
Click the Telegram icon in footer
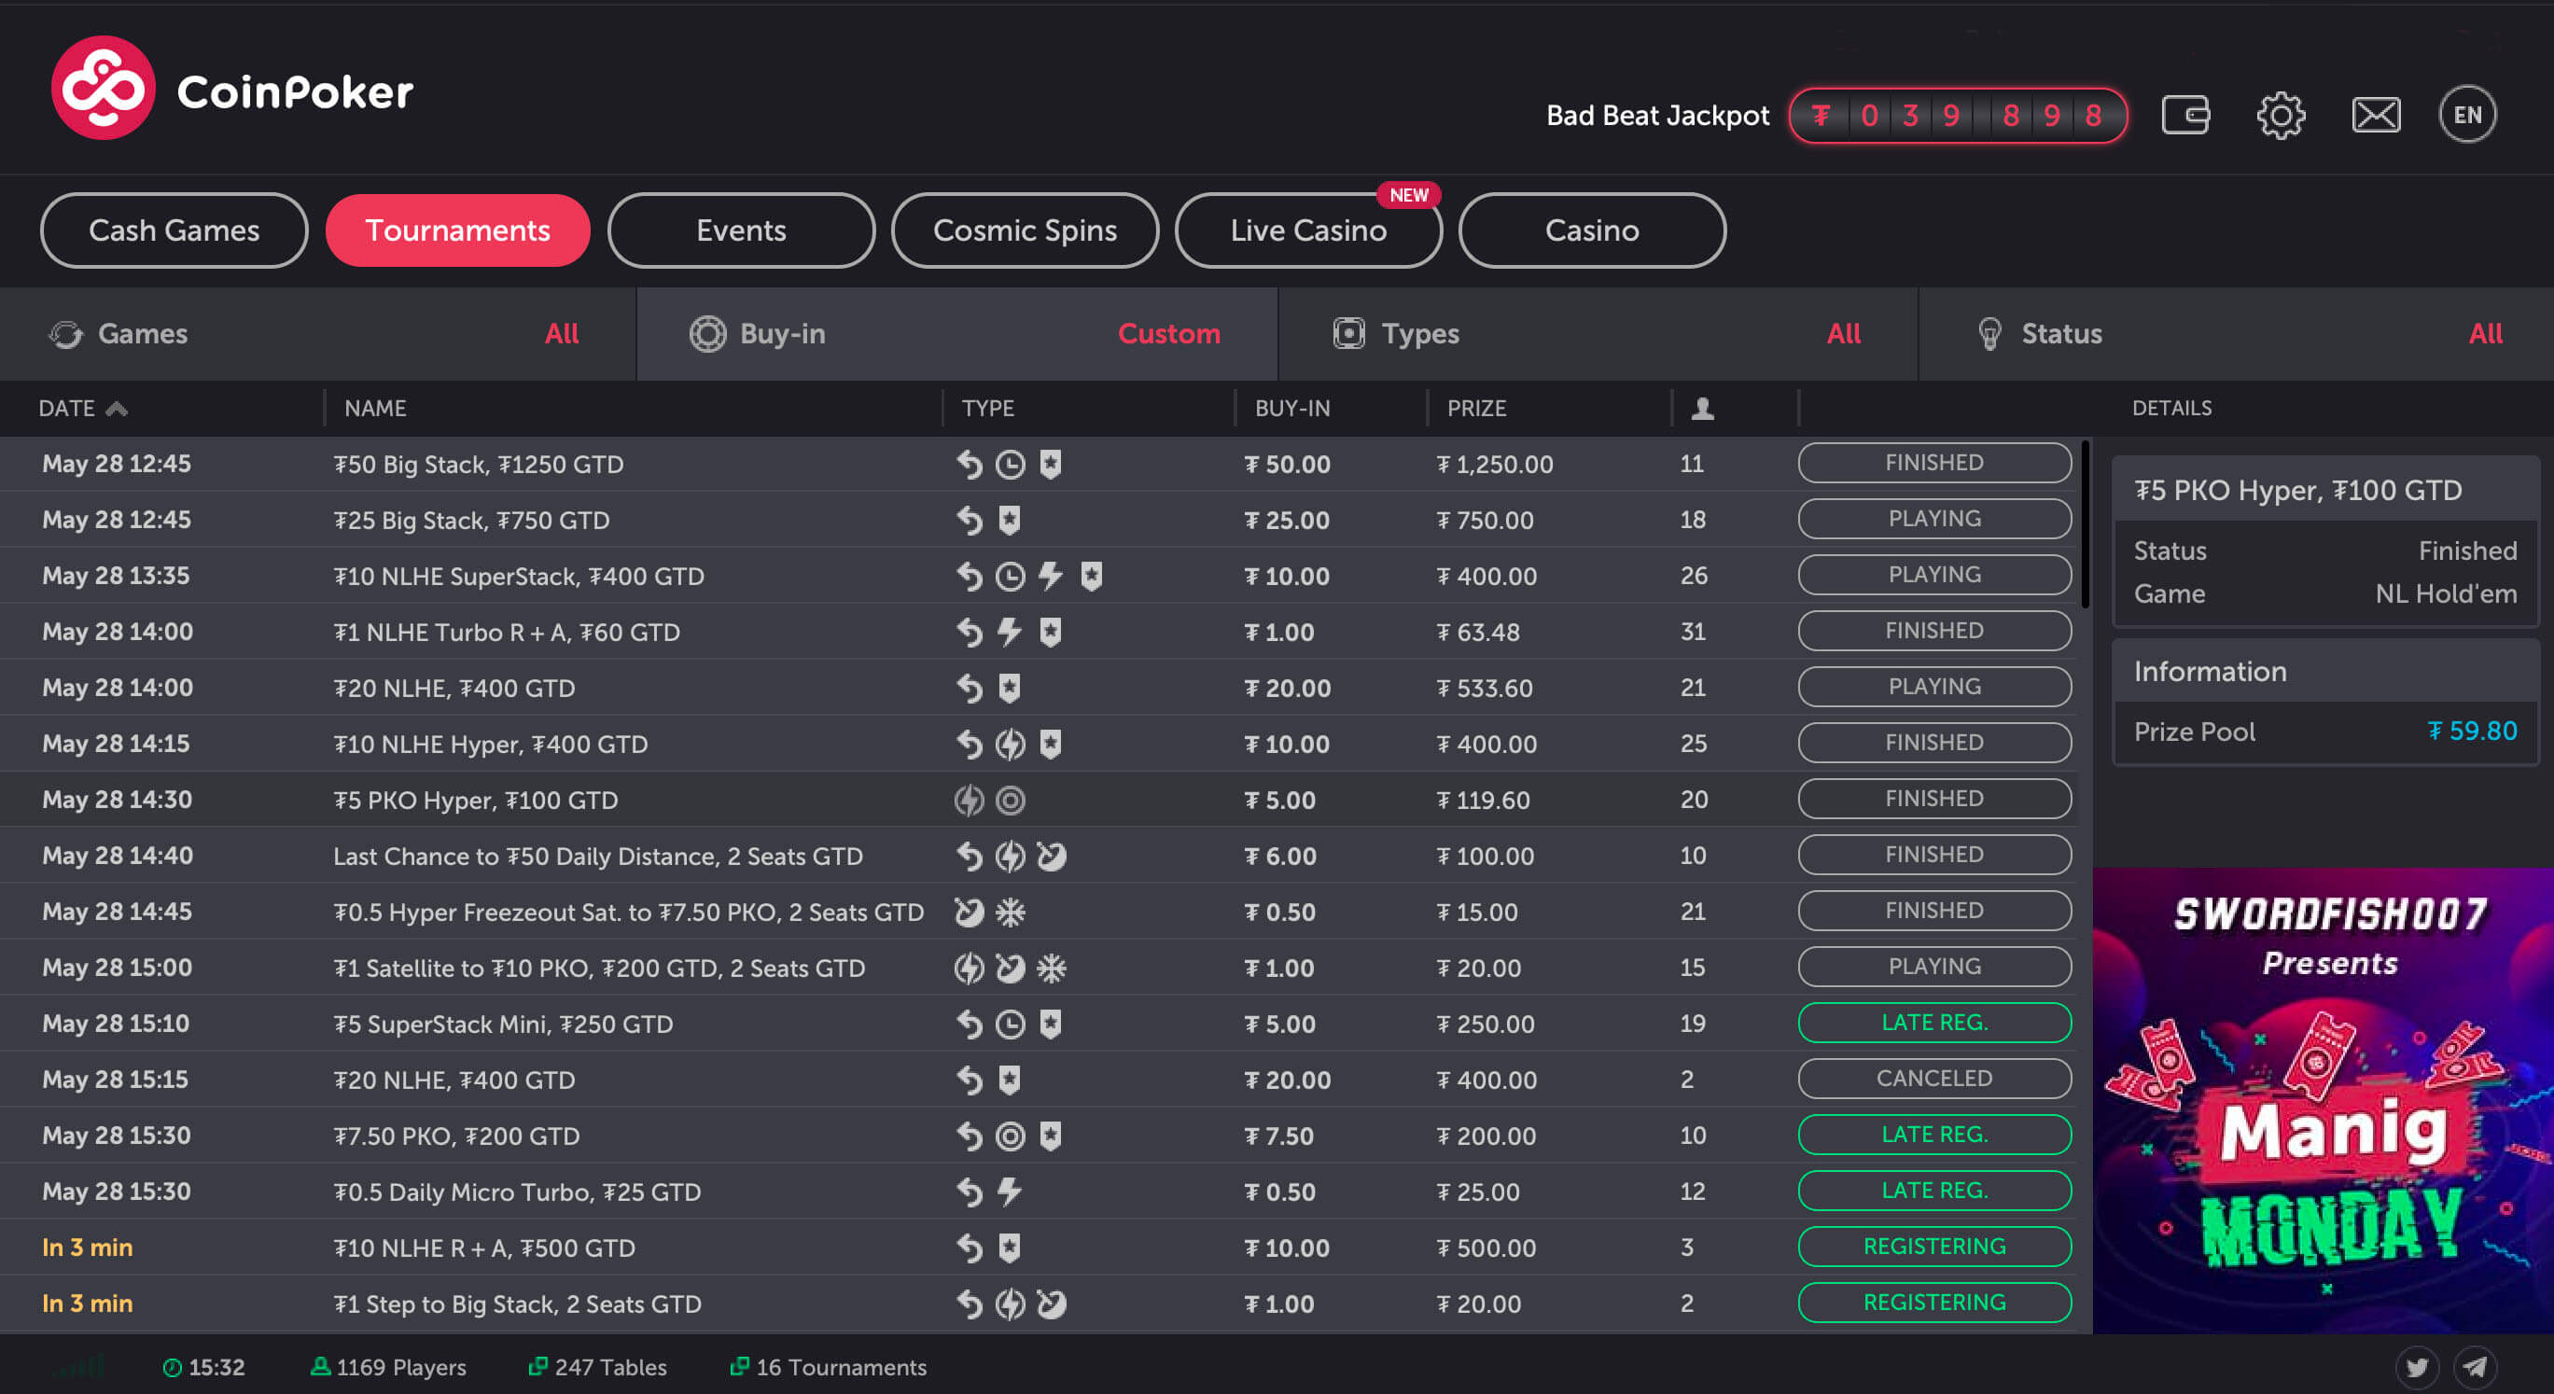(x=2476, y=1367)
